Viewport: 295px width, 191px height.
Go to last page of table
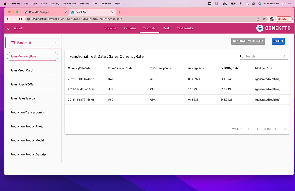pyautogui.click(x=285, y=129)
